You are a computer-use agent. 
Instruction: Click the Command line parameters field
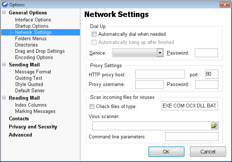[192, 137]
